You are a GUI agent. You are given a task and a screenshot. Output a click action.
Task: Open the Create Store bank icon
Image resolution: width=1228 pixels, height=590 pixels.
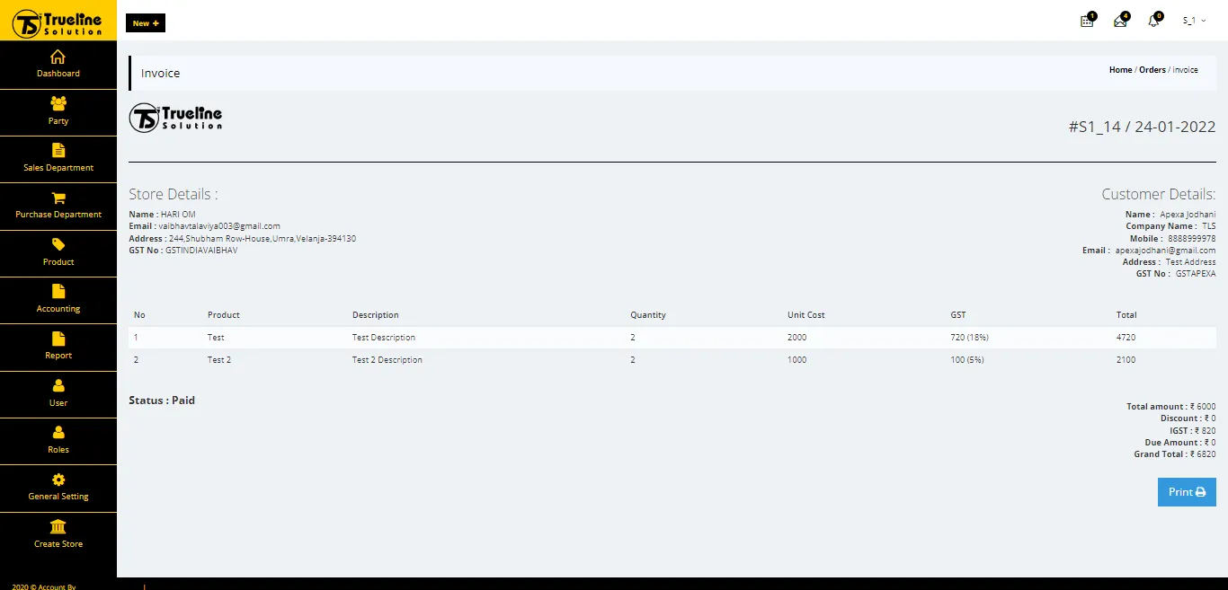(58, 526)
